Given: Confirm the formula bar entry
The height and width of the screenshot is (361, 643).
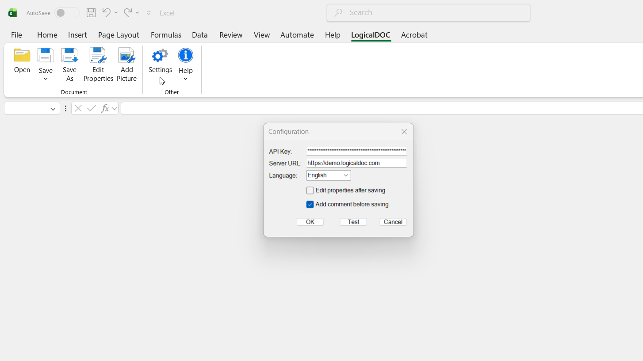Looking at the screenshot, I should pos(92,108).
